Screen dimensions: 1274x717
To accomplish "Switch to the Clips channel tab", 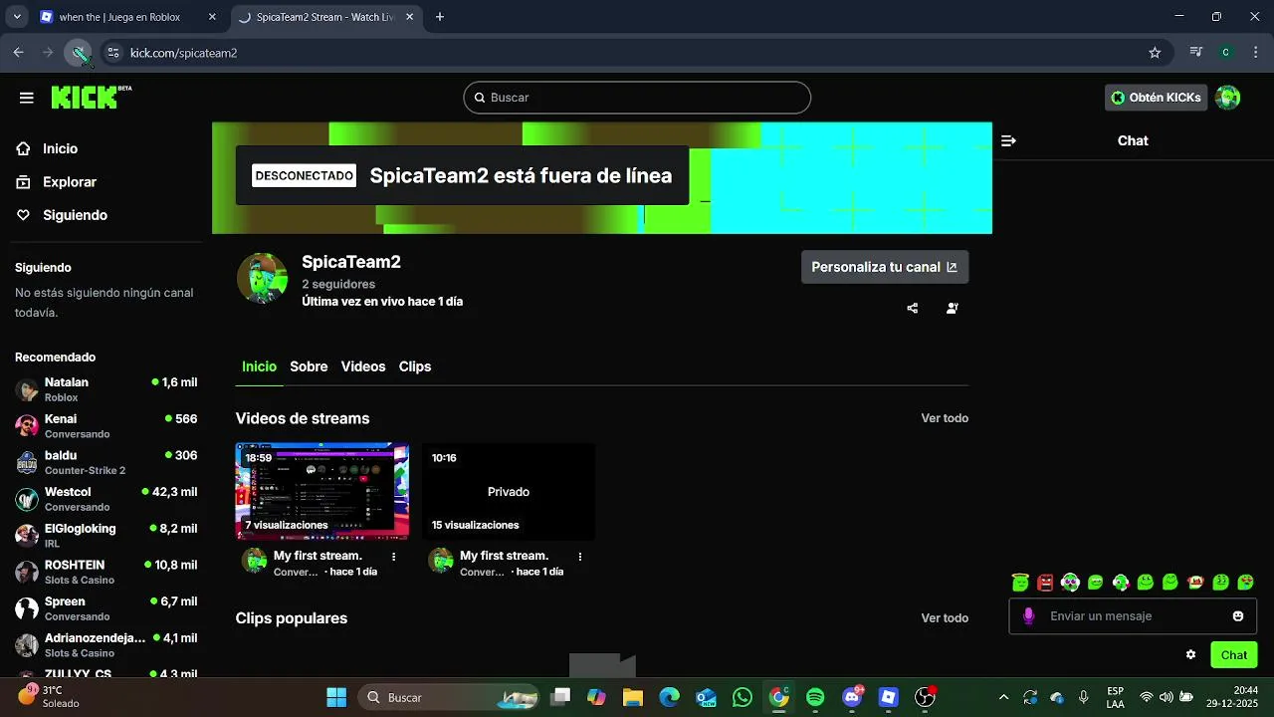I will [x=415, y=366].
